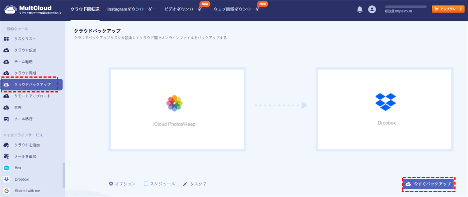Screen dimensions: 468x197
Task: Click the iCloud Photos flower icon
Action: tap(174, 103)
